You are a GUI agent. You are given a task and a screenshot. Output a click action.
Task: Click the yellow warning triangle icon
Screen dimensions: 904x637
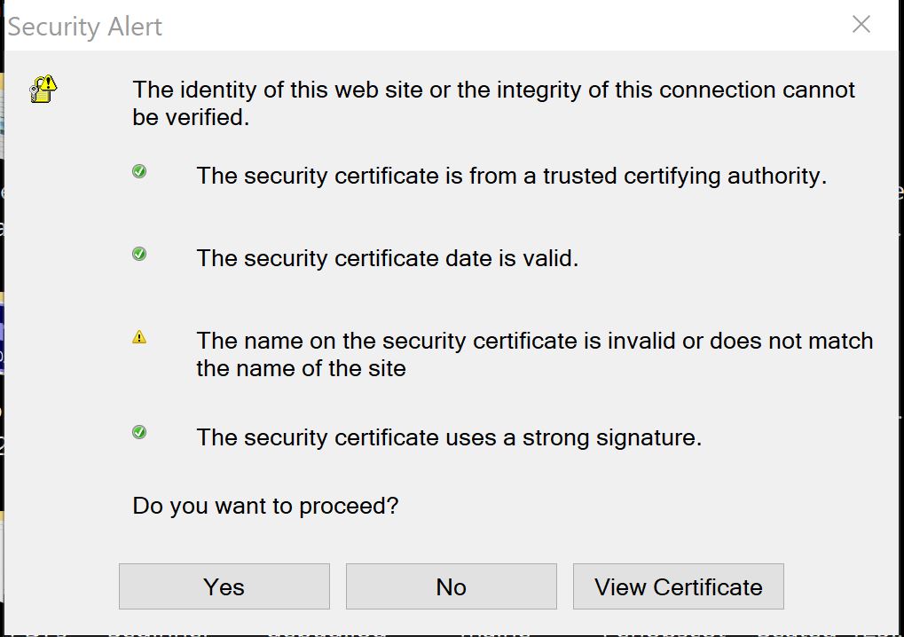[x=138, y=335]
